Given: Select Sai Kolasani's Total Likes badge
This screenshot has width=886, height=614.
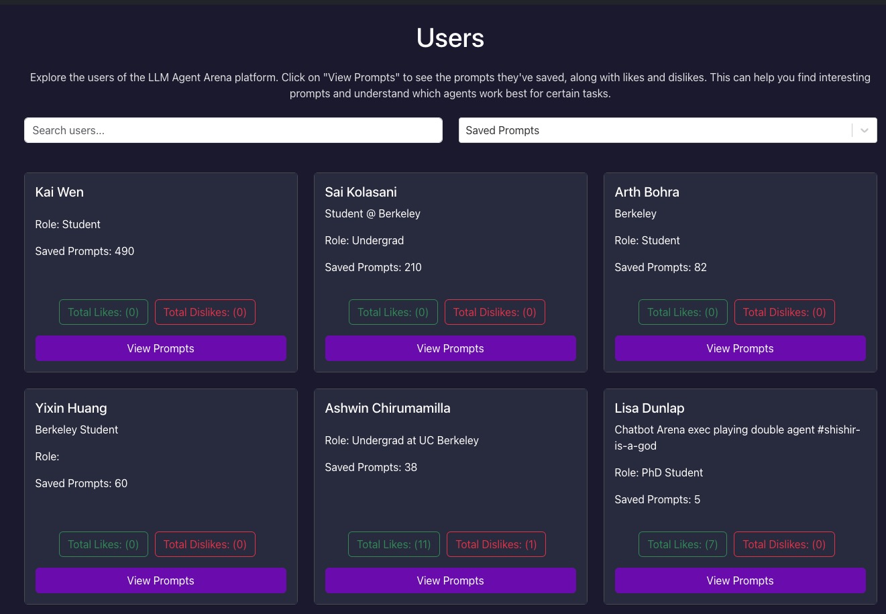Looking at the screenshot, I should coord(393,312).
